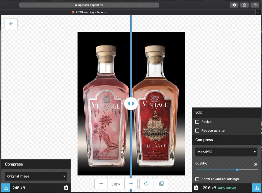Open the Original image dropdown
The height and width of the screenshot is (193, 262).
36,176
